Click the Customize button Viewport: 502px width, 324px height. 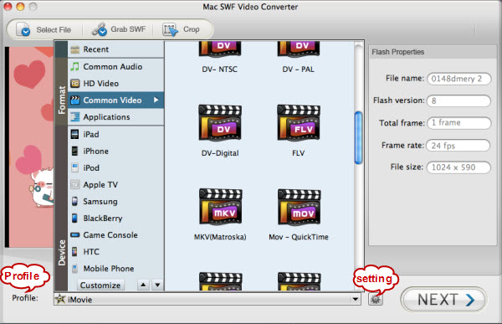pyautogui.click(x=100, y=285)
